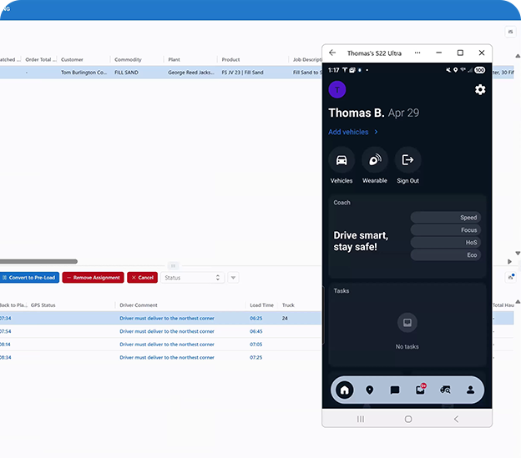Screen dimensions: 521x458
Task: Select Tom Burlington Co... customer cell
Action: tap(83, 73)
